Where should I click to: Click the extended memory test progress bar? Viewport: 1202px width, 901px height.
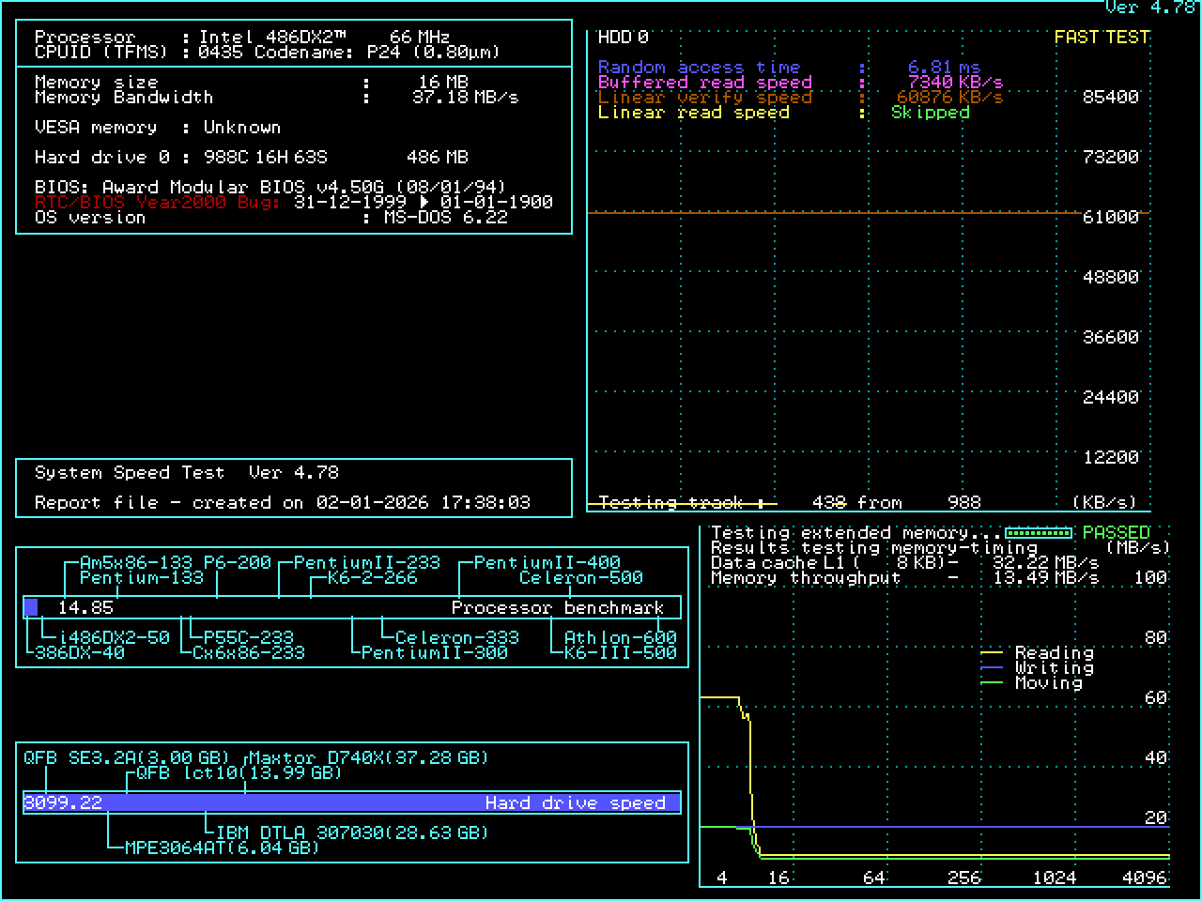pos(1039,533)
